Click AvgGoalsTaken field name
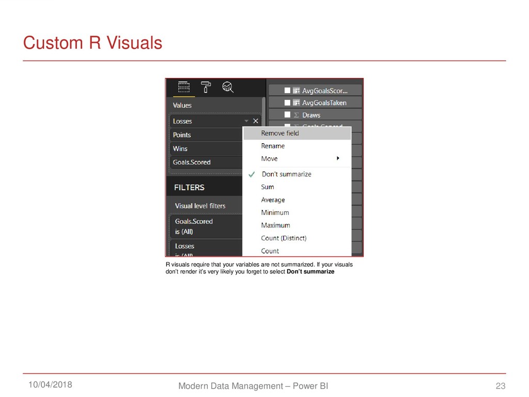529x397 pixels. (x=324, y=103)
